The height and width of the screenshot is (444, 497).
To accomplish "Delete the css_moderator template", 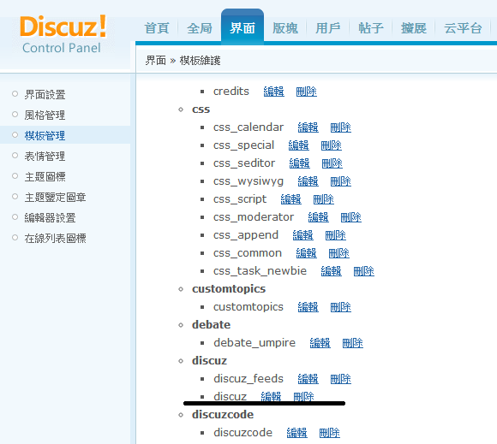I will pos(350,217).
